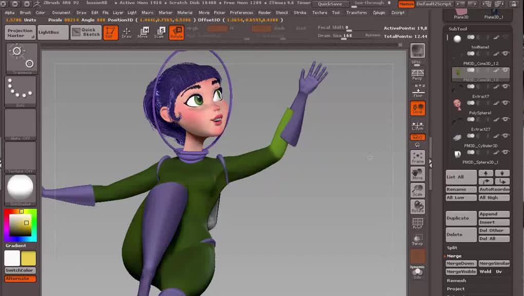Click Frame icon in right shelf

pos(418,158)
